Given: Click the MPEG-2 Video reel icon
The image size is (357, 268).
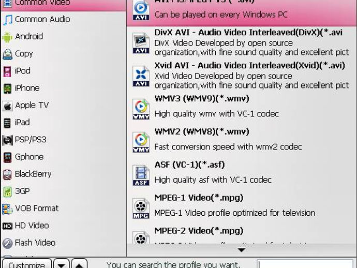Looking at the screenshot, I should (141, 237).
